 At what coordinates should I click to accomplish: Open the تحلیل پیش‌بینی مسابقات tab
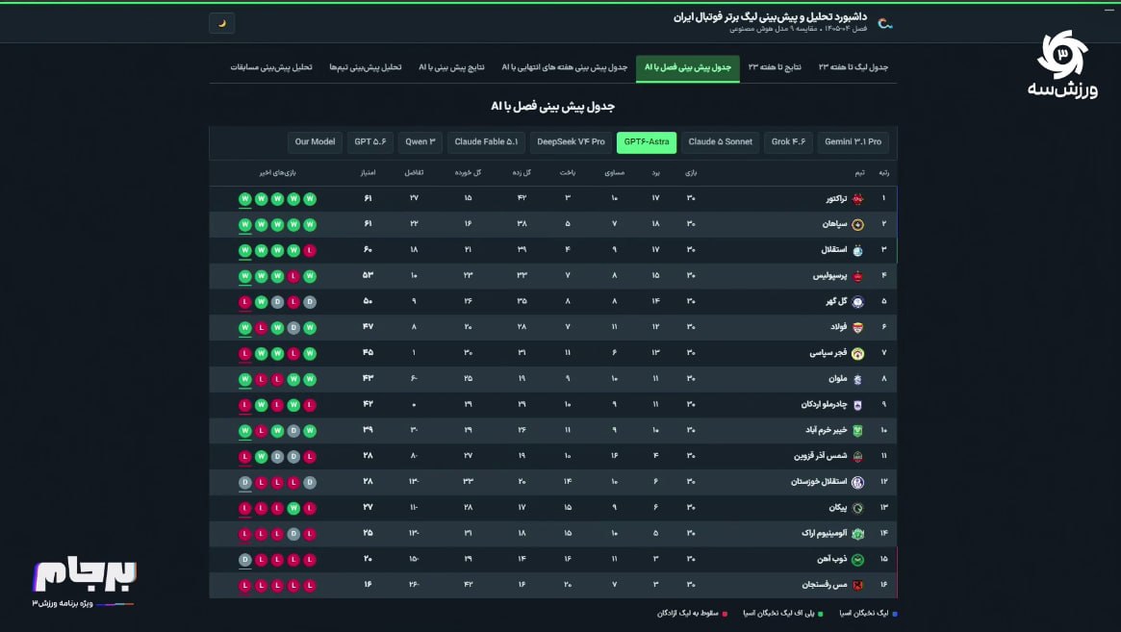[271, 67]
